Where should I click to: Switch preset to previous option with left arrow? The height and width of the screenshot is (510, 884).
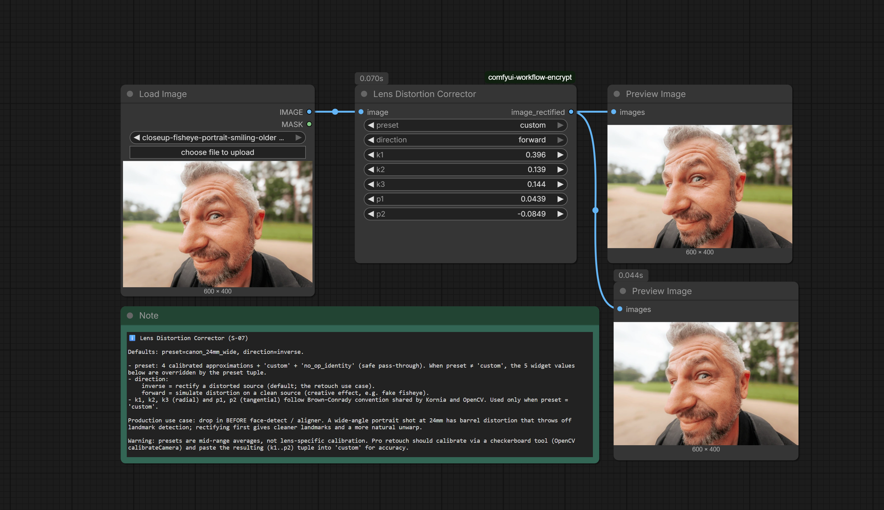point(371,125)
